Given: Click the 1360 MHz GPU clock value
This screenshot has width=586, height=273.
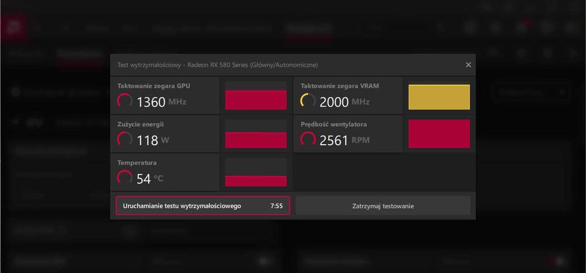Looking at the screenshot, I should (162, 102).
